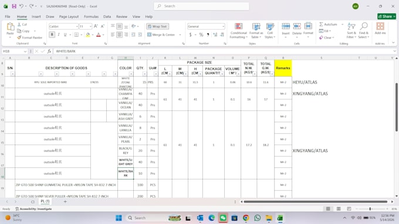Click the Copy button
The width and height of the screenshot is (399, 224).
23,31
